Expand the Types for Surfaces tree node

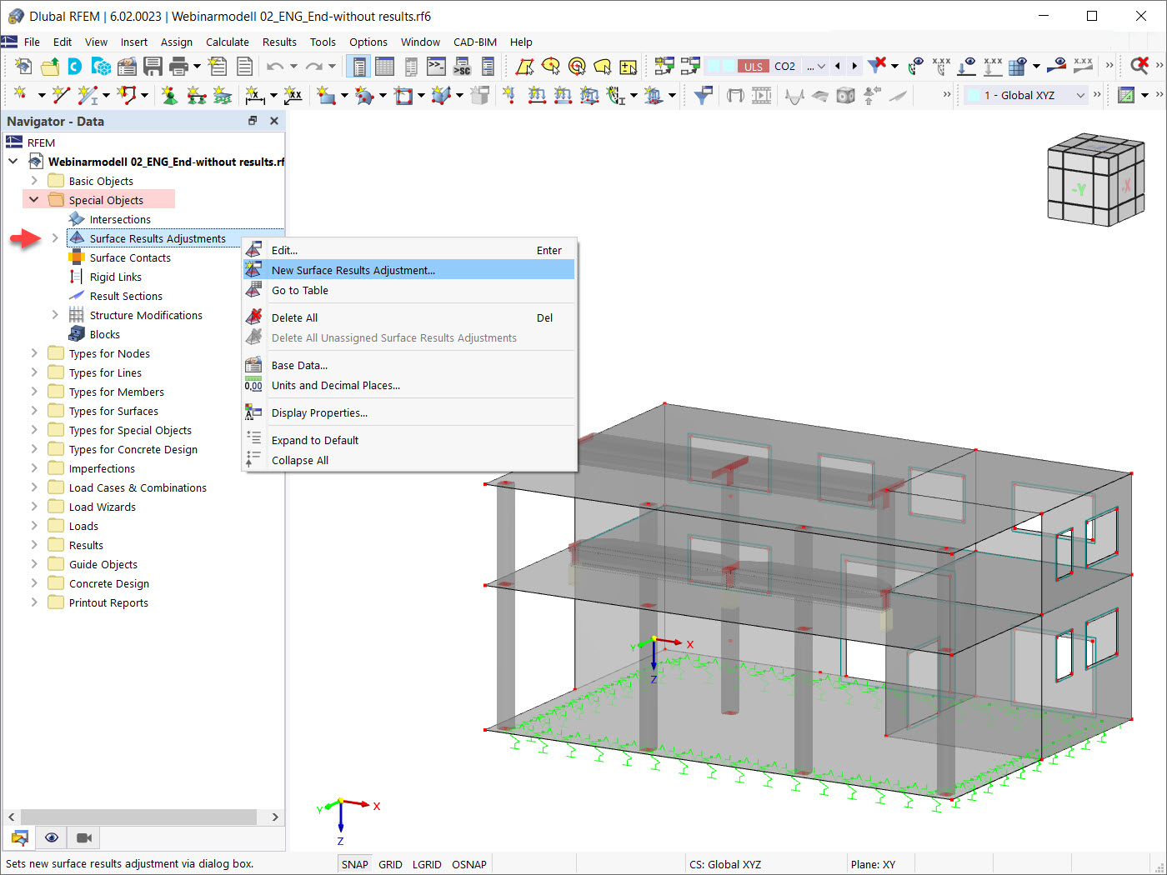[x=33, y=410]
